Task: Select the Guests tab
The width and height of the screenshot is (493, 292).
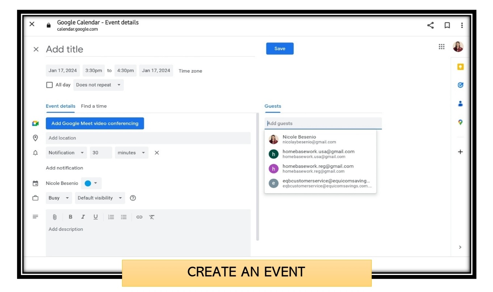Action: point(273,106)
